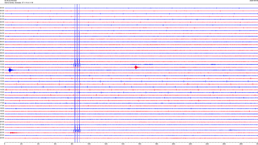Select the 02:00 time label
This screenshot has width=258, height=145.
coord(2,19)
